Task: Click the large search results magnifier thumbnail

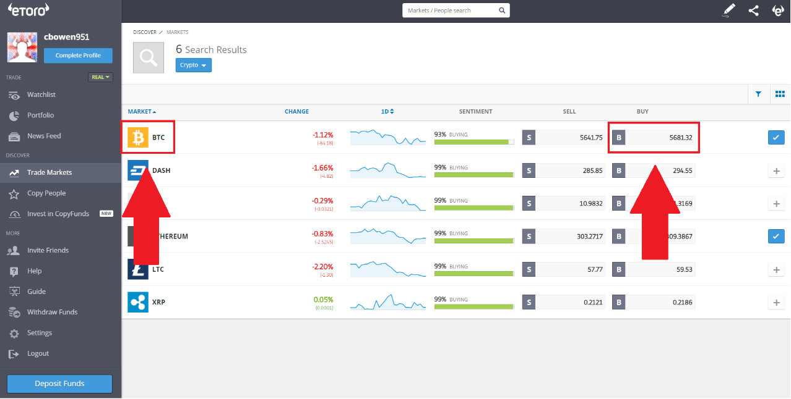Action: (x=149, y=57)
